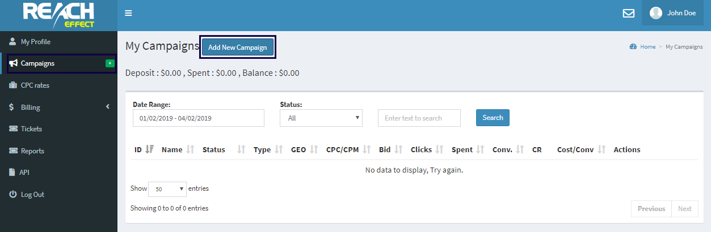Viewport: 711px width, 232px height.
Task: Open the mail envelope icon
Action: coord(628,13)
